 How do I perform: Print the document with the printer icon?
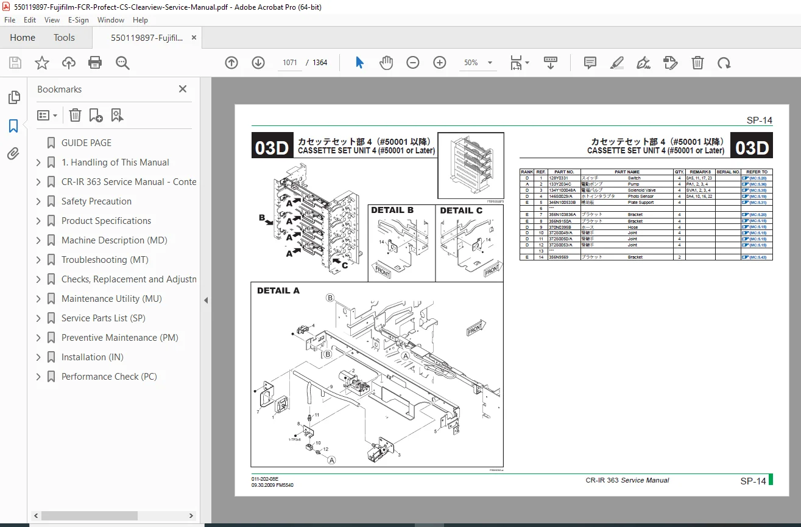pos(95,63)
